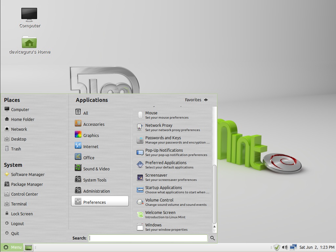Open Control Center icon

coord(7,194)
